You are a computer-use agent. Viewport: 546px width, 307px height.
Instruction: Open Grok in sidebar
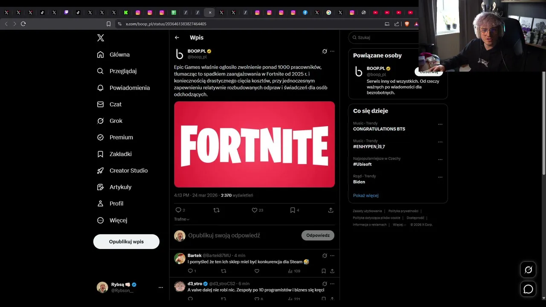coord(110,121)
